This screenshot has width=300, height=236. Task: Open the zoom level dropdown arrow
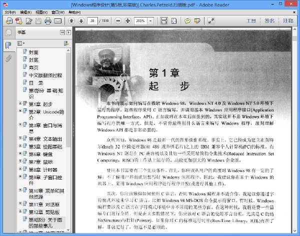(x=150, y=20)
